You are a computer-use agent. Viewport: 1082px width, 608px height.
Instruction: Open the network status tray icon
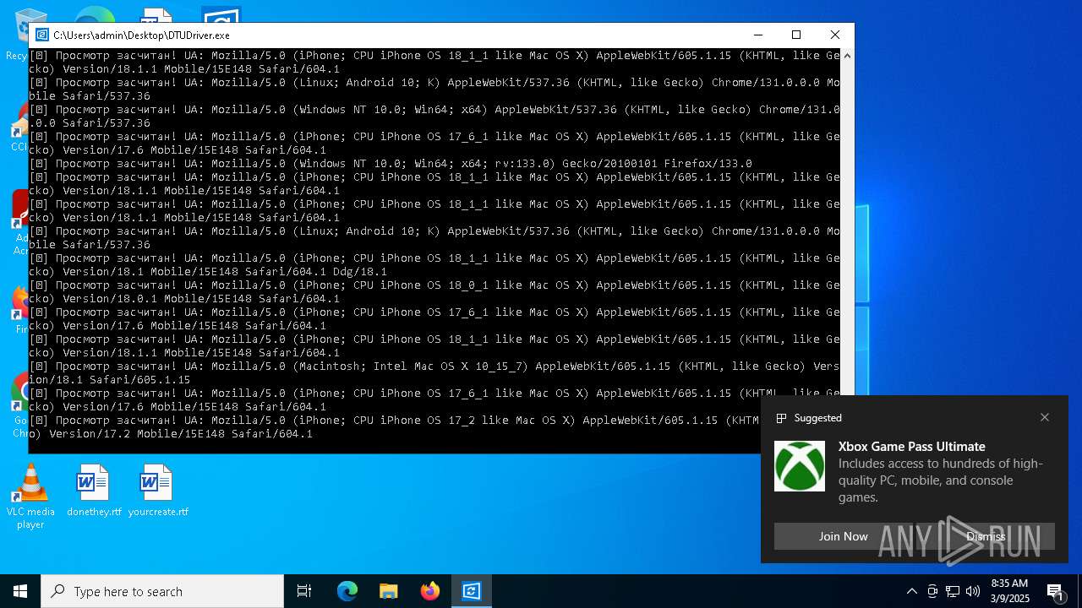click(x=953, y=591)
